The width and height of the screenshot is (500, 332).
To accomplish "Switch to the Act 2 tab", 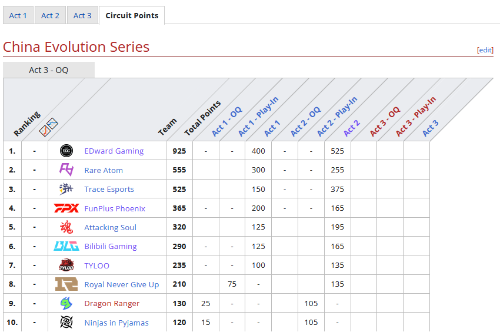I will point(50,15).
